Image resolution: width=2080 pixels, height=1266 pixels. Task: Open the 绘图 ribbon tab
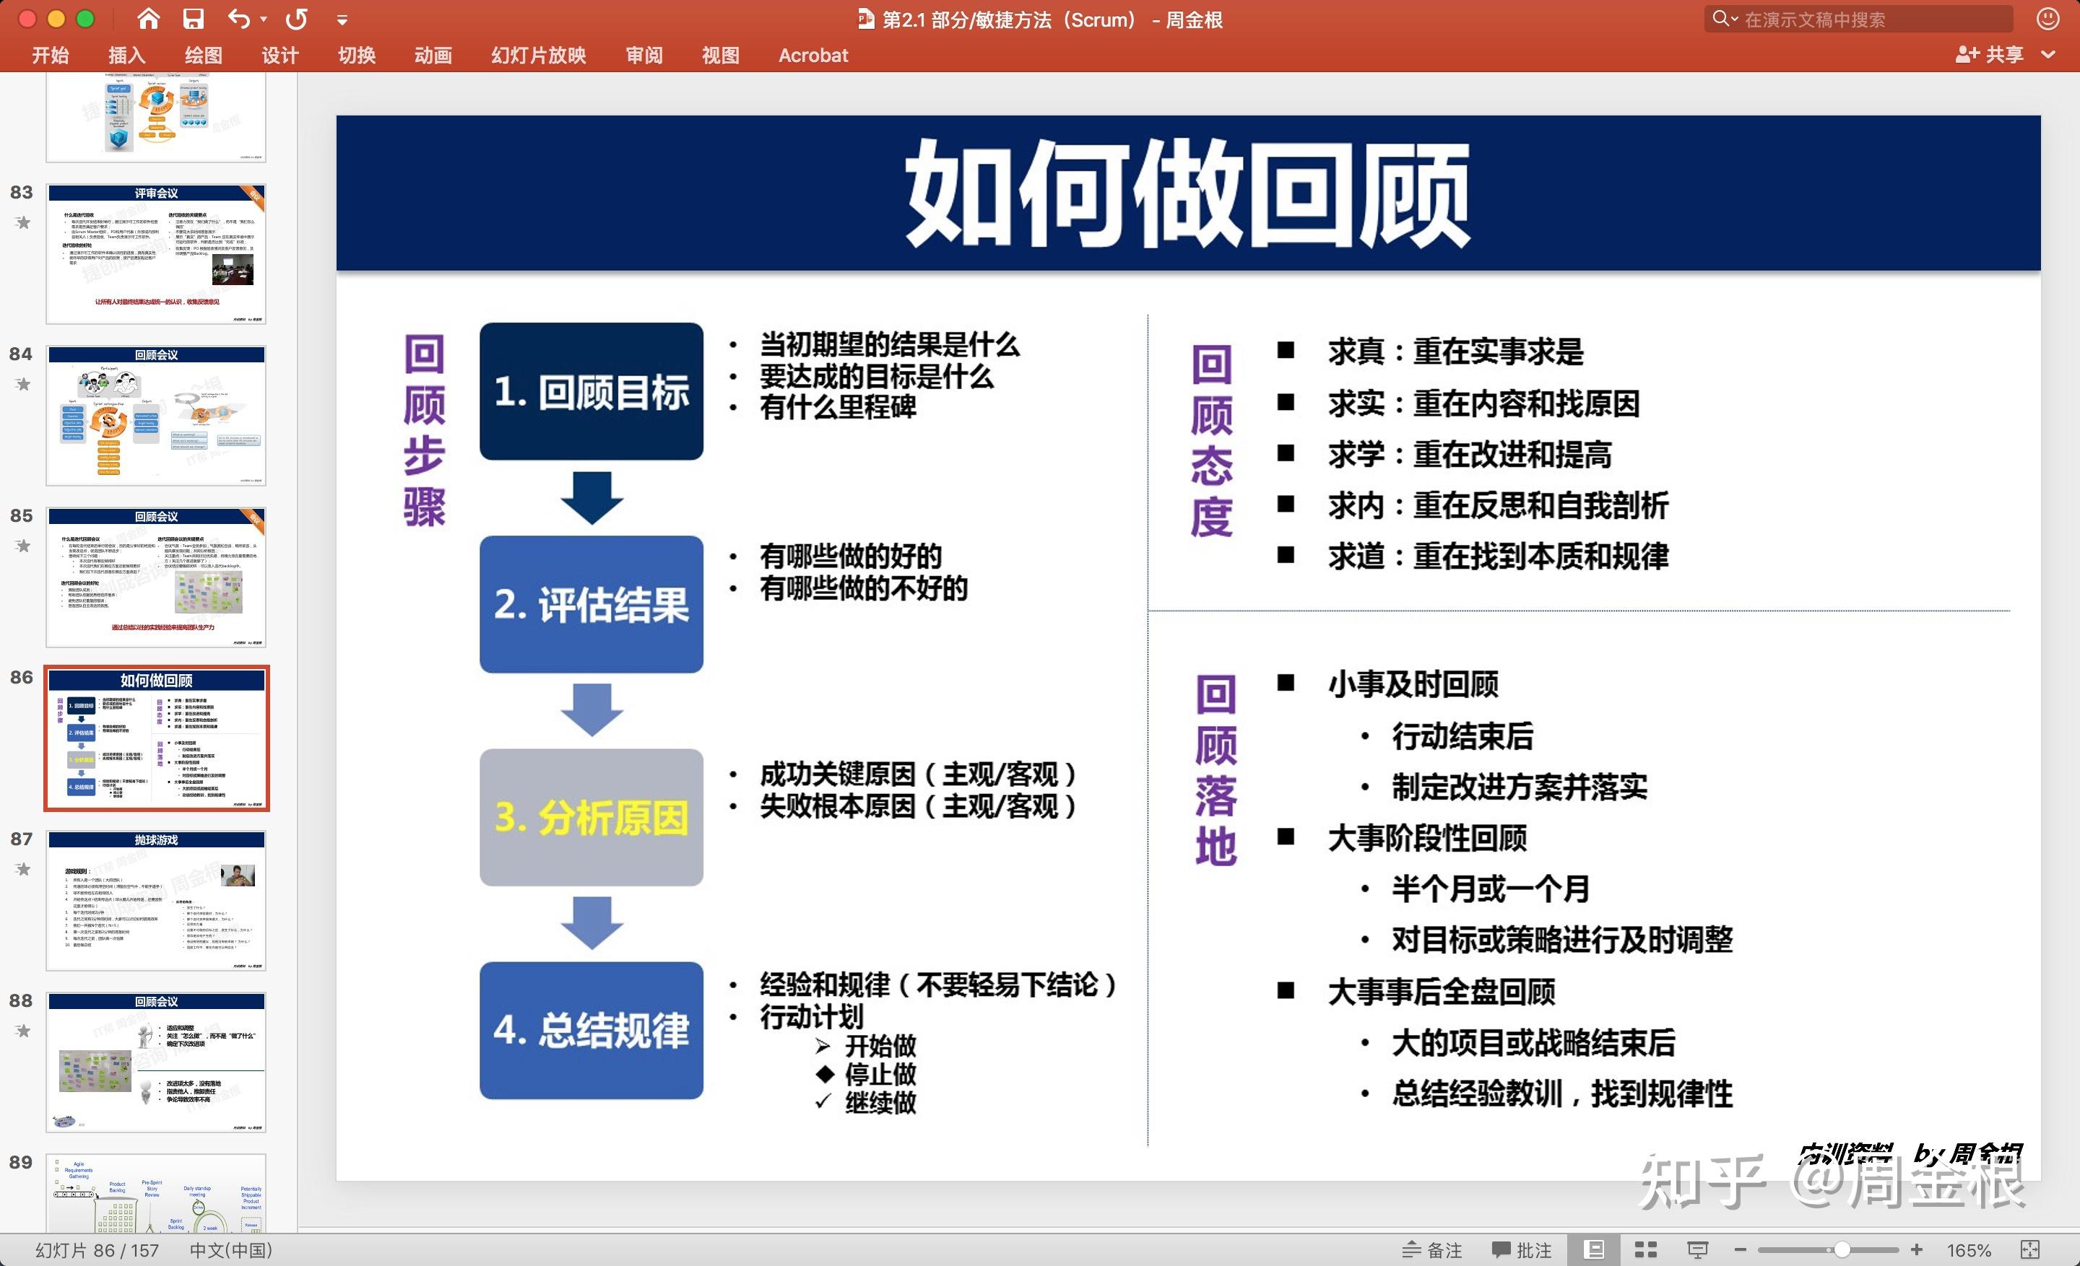pyautogui.click(x=204, y=55)
